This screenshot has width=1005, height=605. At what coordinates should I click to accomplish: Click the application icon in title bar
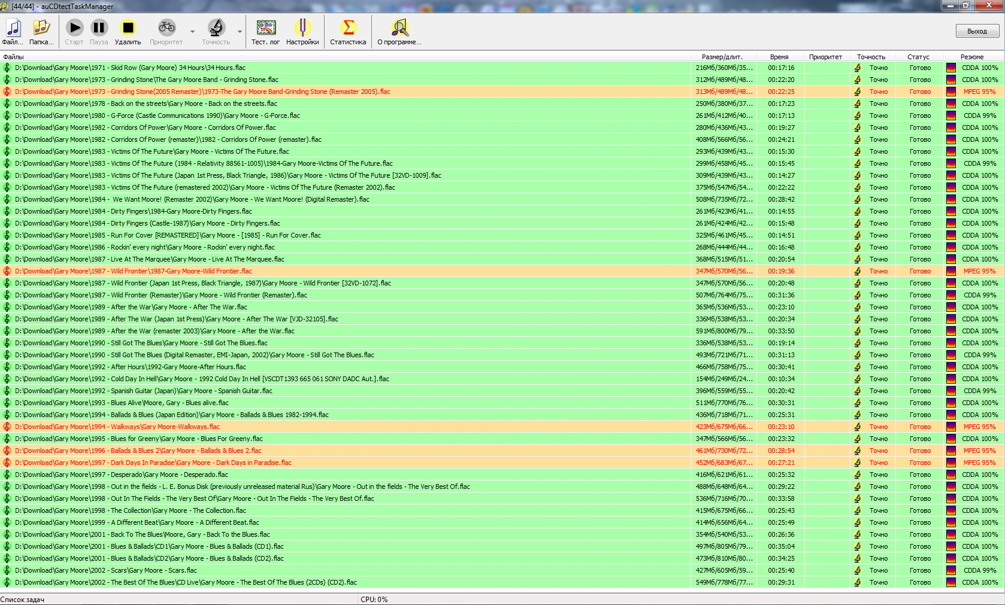point(4,6)
